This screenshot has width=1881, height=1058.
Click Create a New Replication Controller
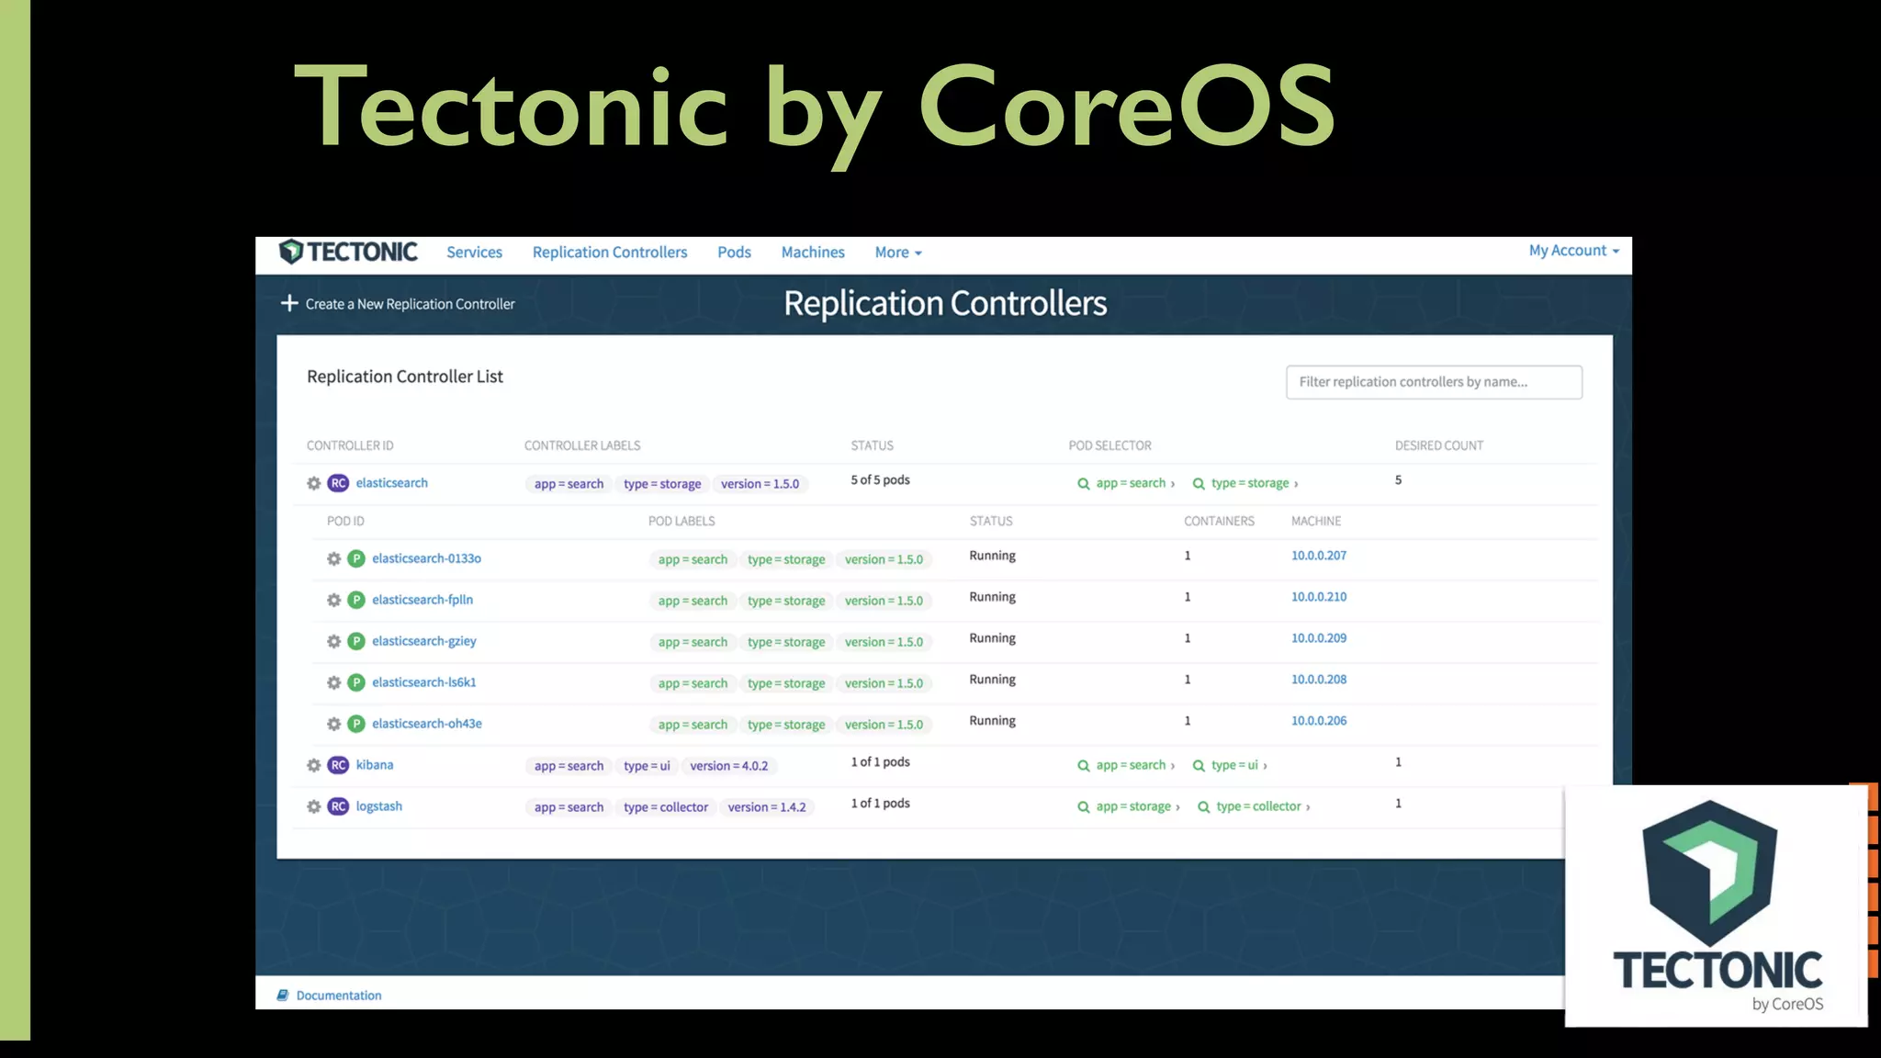click(x=410, y=304)
